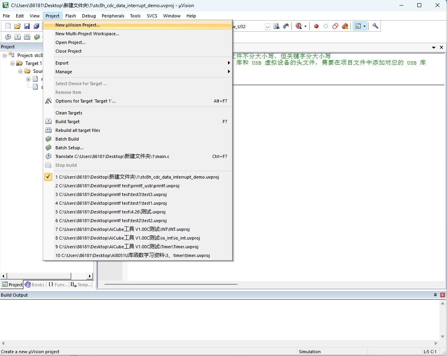Viewport: 447px width, 356px height.
Task: Click the Enable/Disable Breakpoint icon
Action: click(x=326, y=26)
